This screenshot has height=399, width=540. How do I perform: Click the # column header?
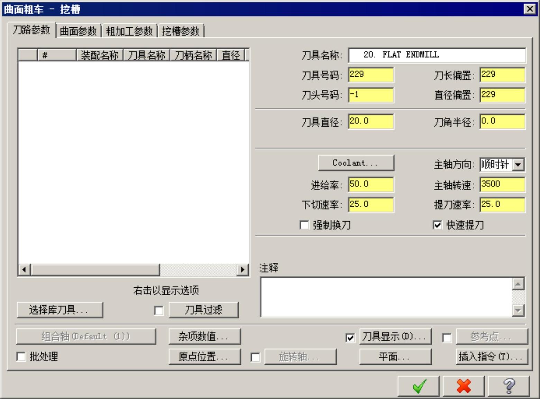(57, 55)
